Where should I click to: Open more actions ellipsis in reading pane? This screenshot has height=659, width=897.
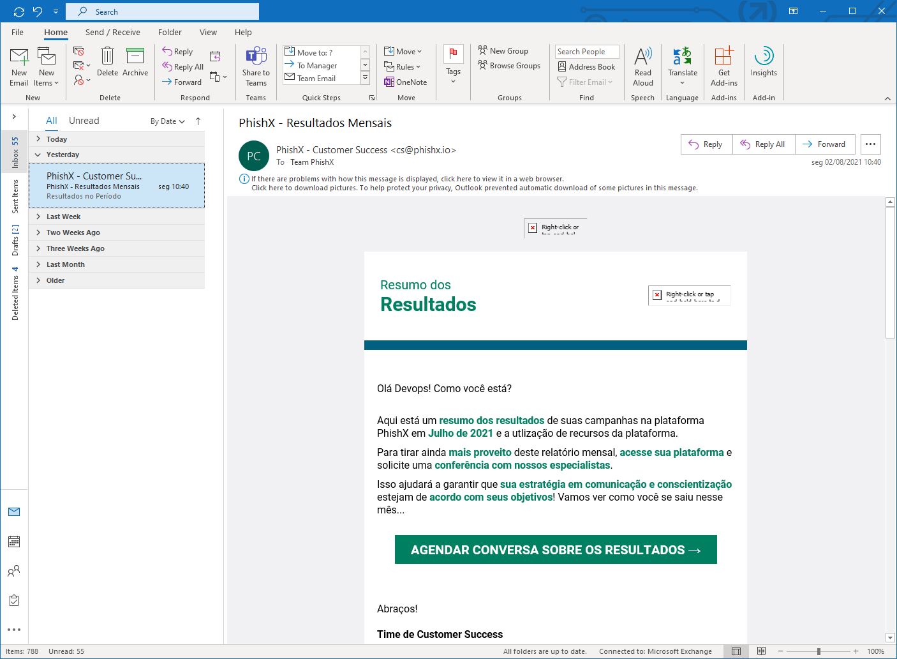coord(871,144)
